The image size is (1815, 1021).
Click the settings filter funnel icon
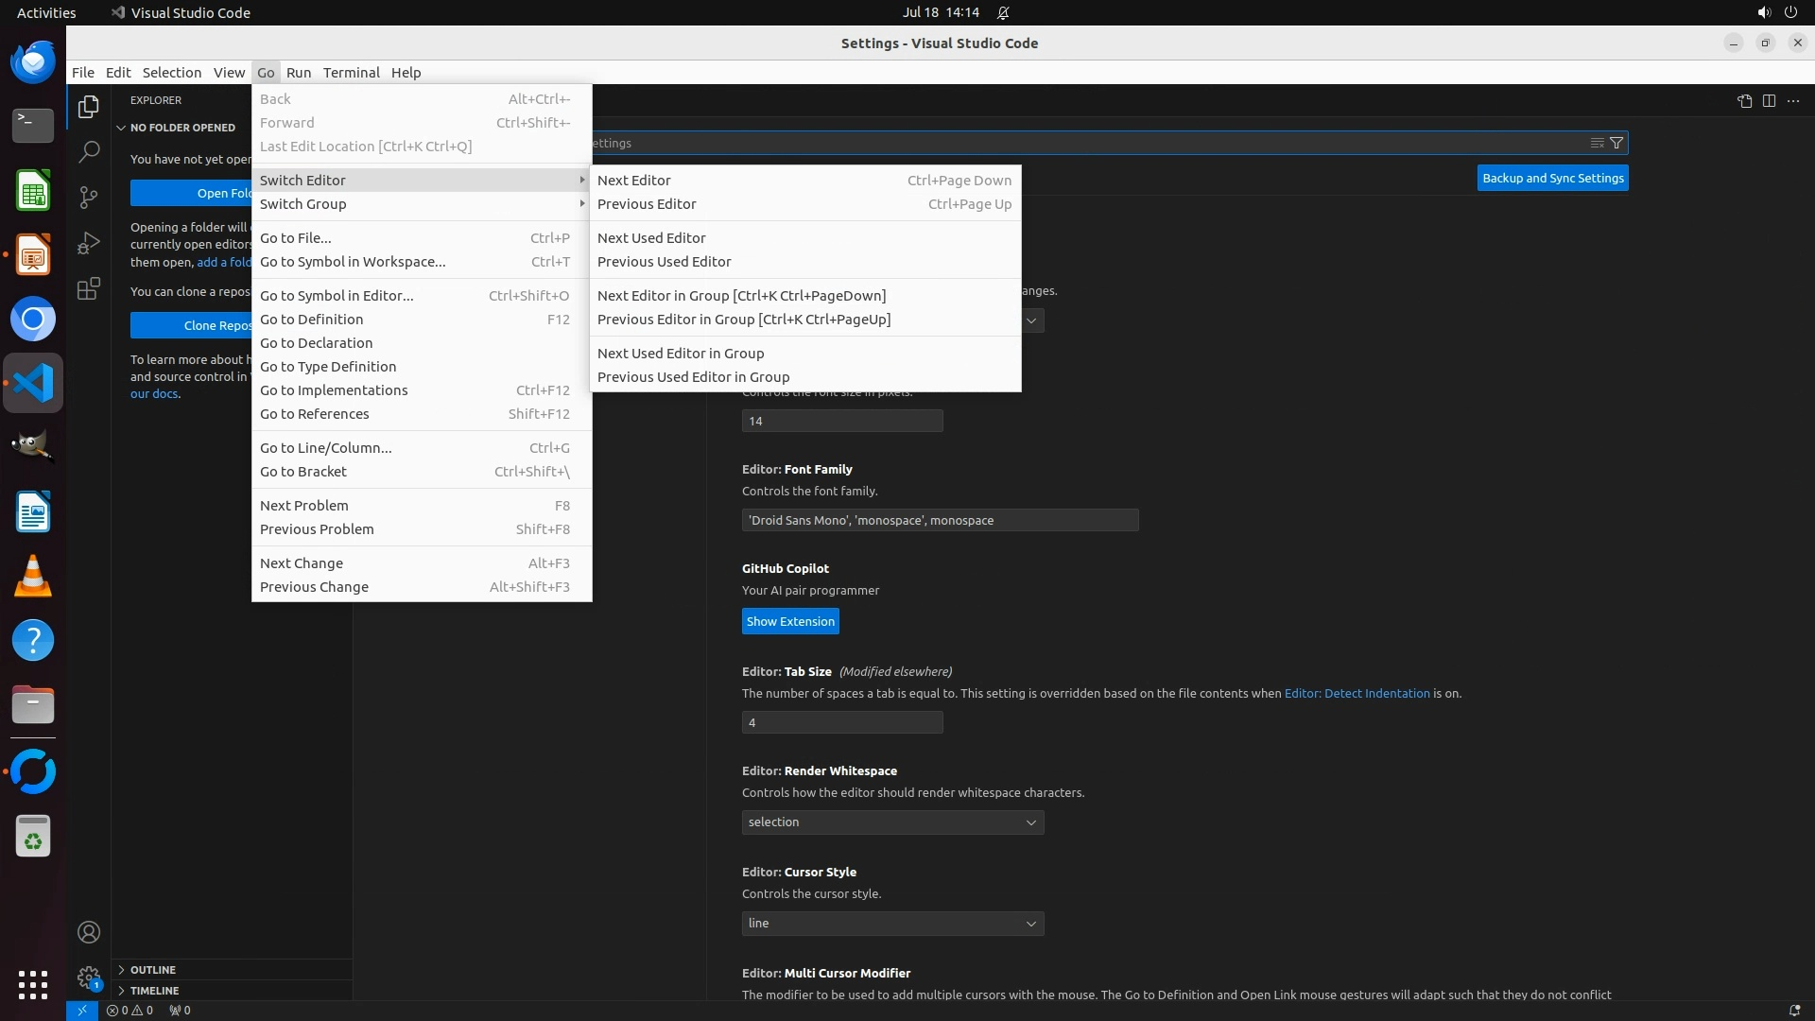pos(1616,143)
